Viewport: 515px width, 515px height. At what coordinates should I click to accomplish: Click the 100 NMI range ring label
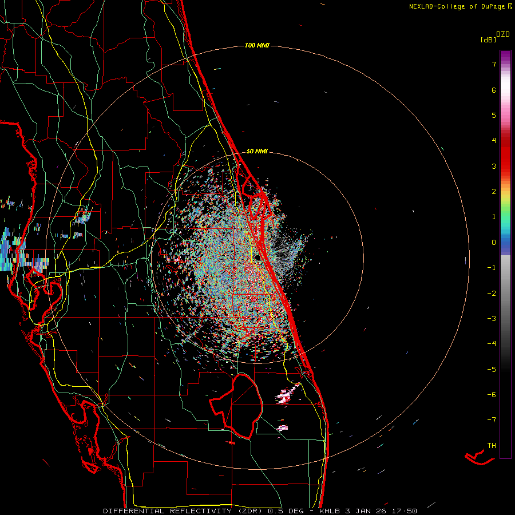coord(257,45)
